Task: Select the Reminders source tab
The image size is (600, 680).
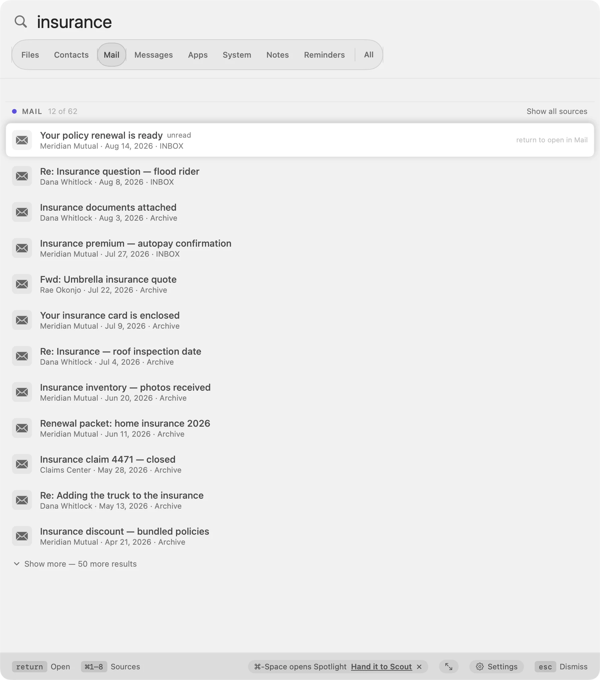Action: coord(324,55)
